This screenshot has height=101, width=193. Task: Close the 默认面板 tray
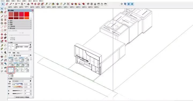tap(32, 10)
